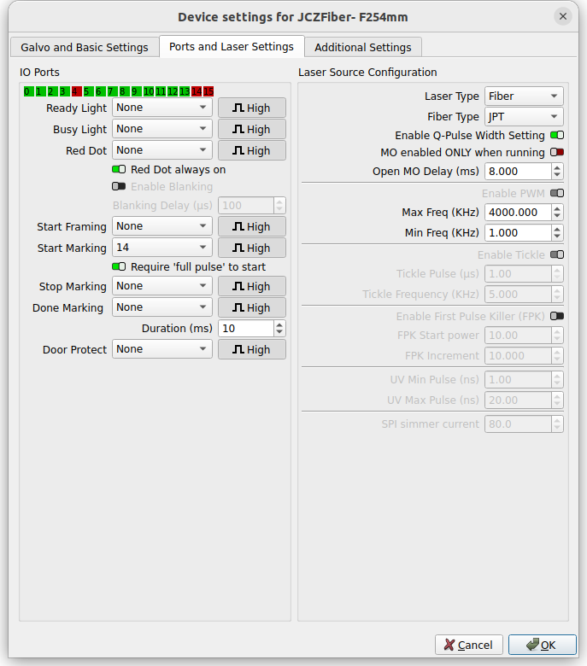Screen dimensions: 587x666
Task: Open the Fiber Type dropdown showing JPT
Action: (x=524, y=116)
